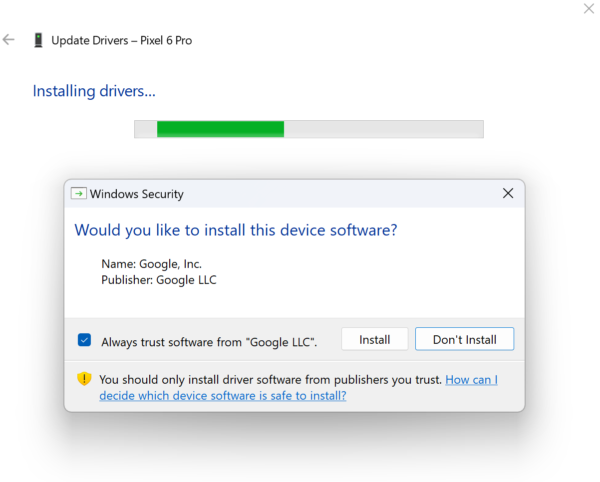Close the Update Drivers window
This screenshot has width=600, height=482.
[589, 8]
